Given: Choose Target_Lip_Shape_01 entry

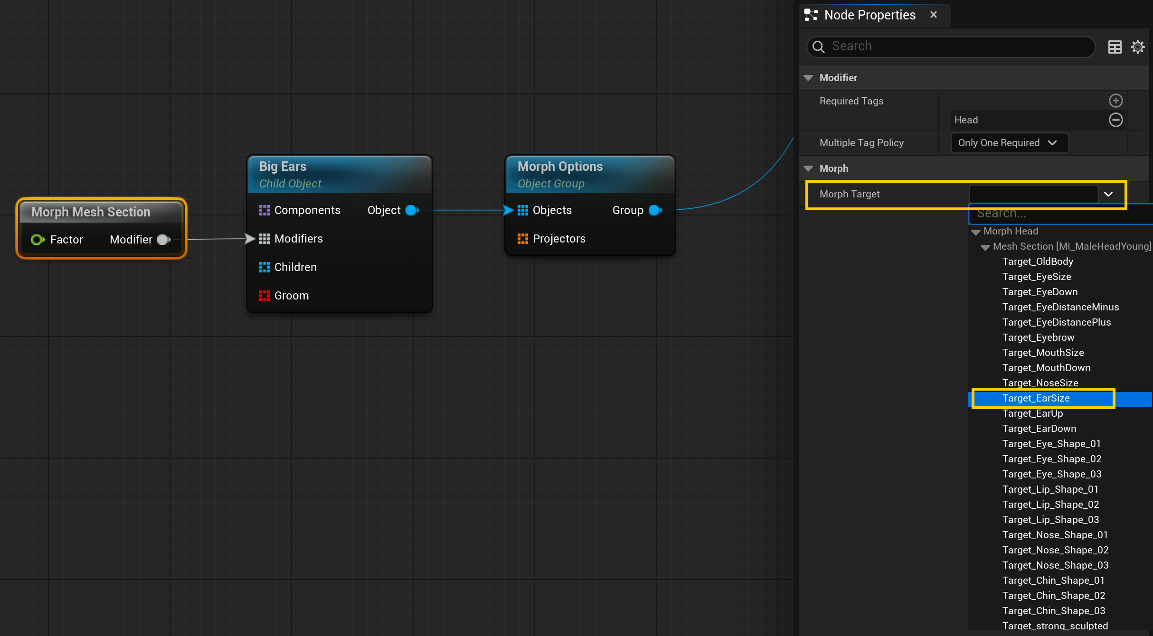Looking at the screenshot, I should pyautogui.click(x=1050, y=489).
